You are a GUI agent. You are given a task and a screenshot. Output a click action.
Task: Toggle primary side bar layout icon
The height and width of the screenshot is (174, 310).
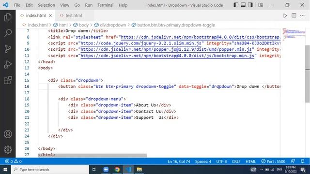236,5
